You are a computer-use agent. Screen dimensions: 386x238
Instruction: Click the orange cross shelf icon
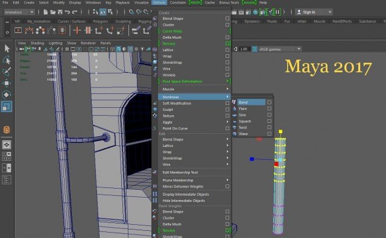point(77,31)
